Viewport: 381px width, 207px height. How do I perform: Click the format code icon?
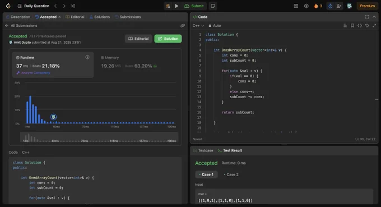[345, 26]
